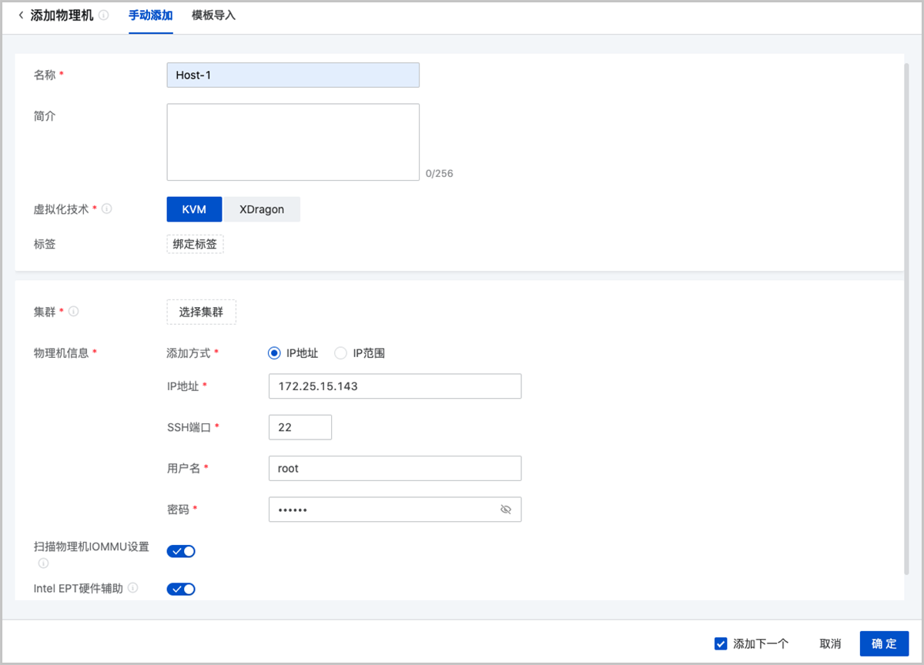This screenshot has width=924, height=665.
Task: Show password using the eye icon
Action: coord(506,510)
